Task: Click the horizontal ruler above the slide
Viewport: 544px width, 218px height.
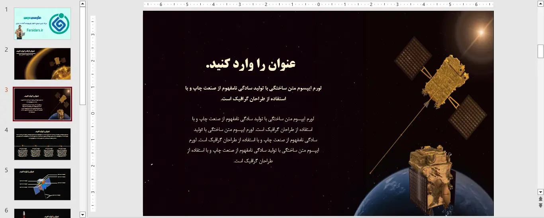Action: click(x=319, y=5)
